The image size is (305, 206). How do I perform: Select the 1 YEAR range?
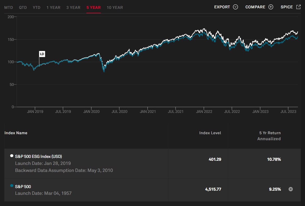pyautogui.click(x=53, y=8)
